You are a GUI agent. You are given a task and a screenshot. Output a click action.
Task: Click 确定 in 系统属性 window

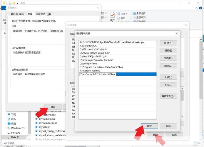tap(53, 107)
